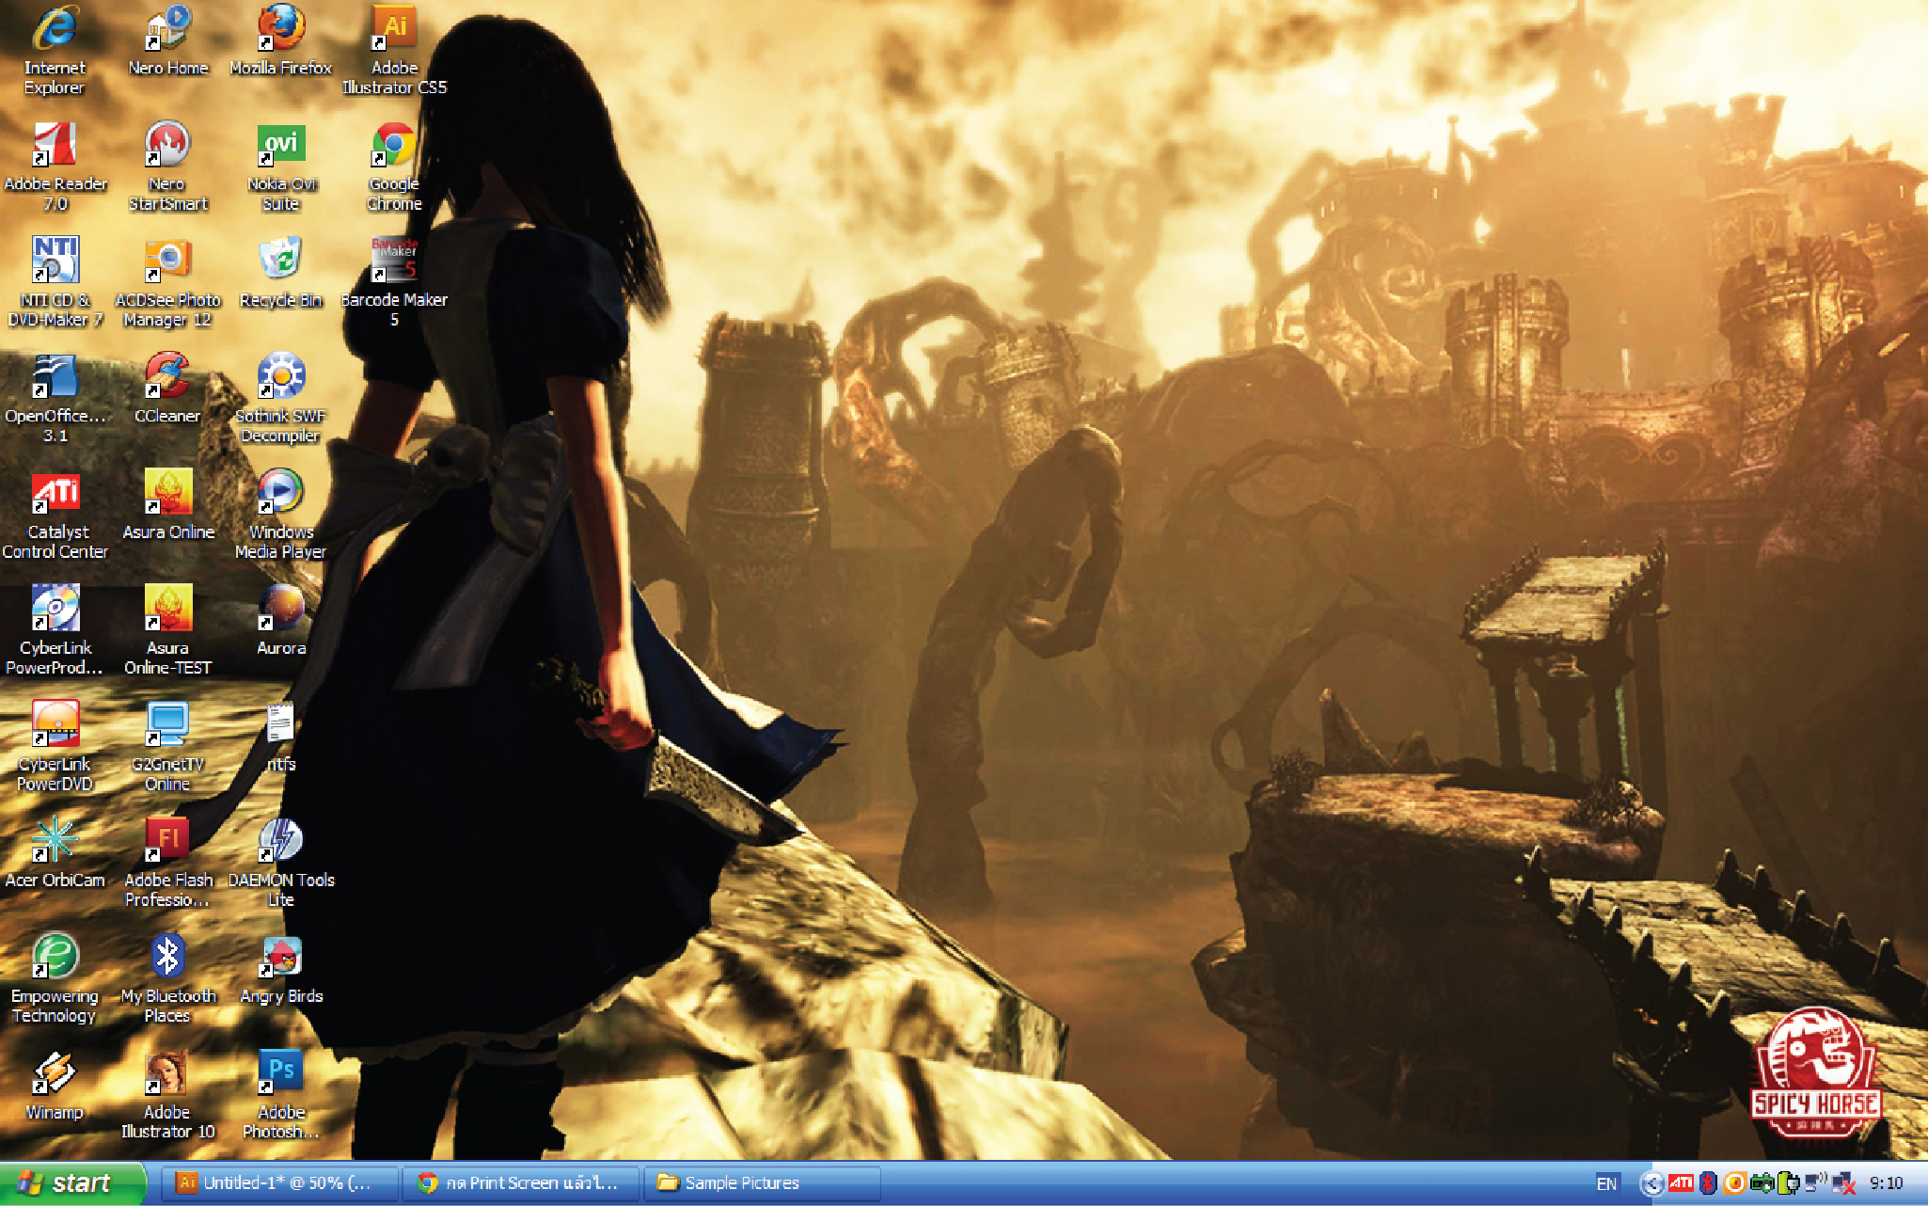
Task: Click the ATI tray icon
Action: (x=1681, y=1183)
